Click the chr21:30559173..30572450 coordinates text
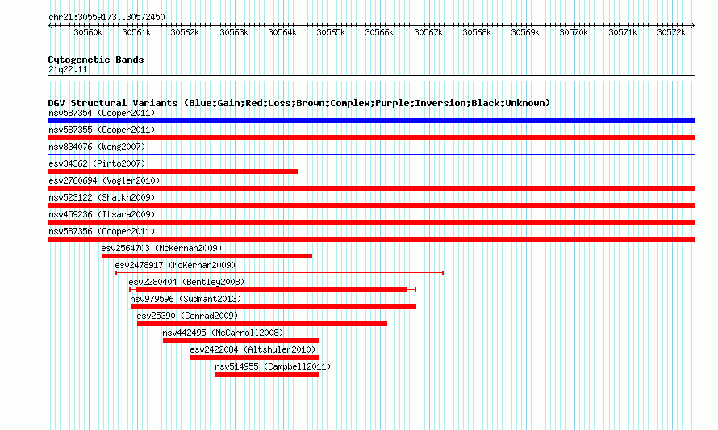This screenshot has height=430, width=718. point(106,17)
